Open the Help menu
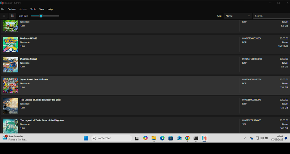The width and height of the screenshot is (290, 154). (50, 9)
